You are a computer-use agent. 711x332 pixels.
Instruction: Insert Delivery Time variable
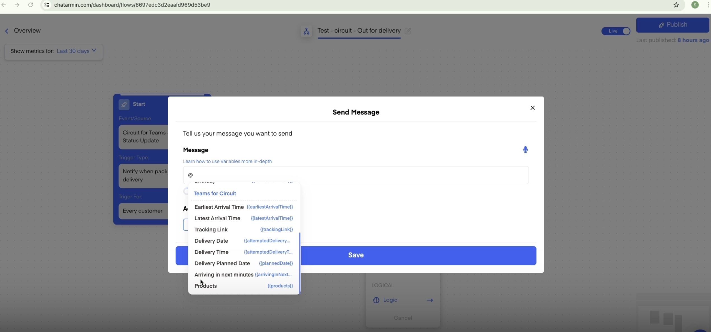point(244,252)
